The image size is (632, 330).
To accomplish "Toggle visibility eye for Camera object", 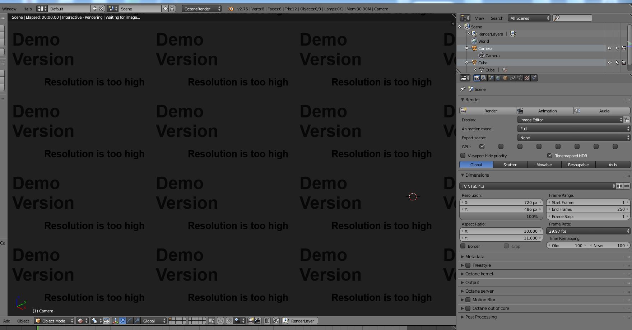I will (610, 48).
